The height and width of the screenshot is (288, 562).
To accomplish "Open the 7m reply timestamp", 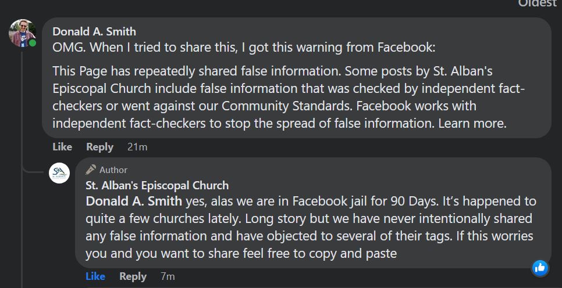I will (168, 276).
